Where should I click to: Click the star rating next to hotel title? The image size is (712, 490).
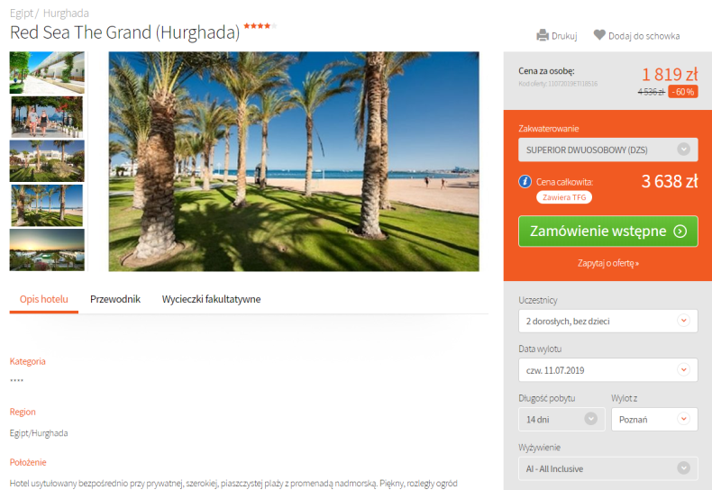(x=260, y=26)
